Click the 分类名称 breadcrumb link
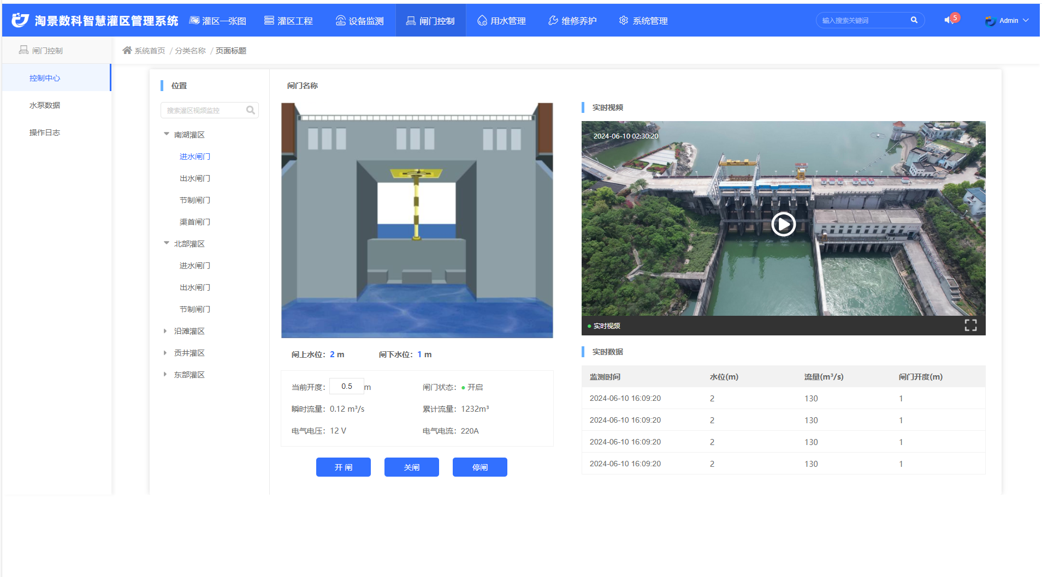1042x577 pixels. 191,51
